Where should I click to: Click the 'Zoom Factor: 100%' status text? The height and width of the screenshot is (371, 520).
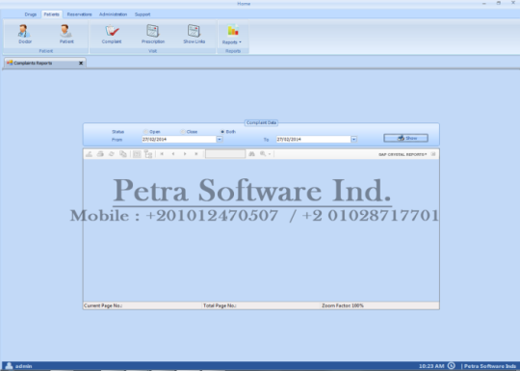pos(343,305)
